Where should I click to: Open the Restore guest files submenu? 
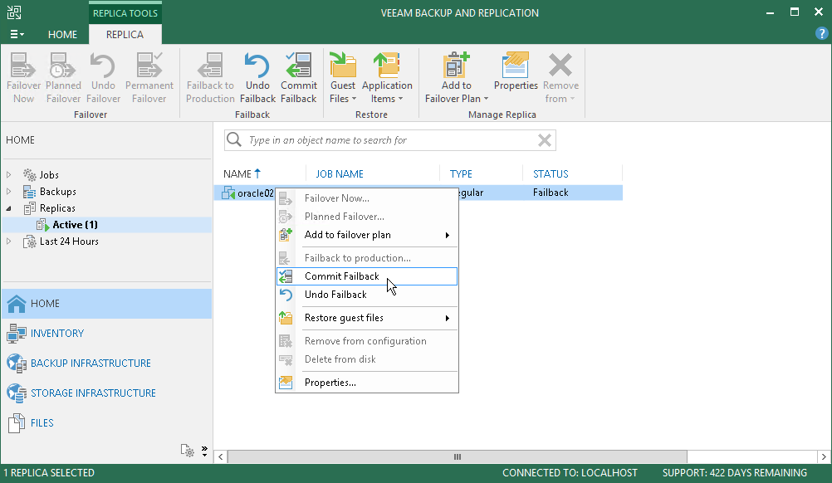367,318
